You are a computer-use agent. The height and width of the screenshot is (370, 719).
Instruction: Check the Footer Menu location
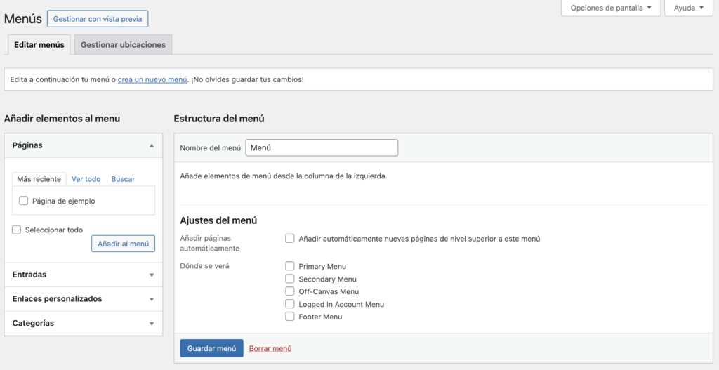[290, 317]
